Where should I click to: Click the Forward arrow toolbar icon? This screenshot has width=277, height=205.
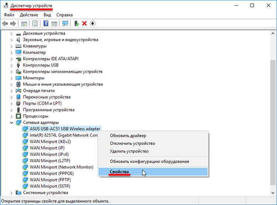pos(13,23)
